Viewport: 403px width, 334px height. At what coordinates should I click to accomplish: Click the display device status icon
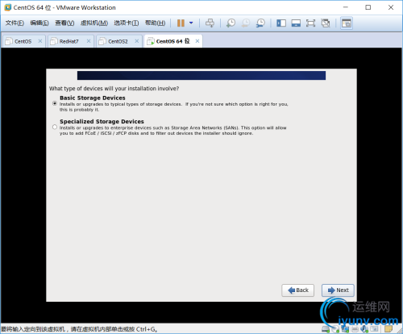click(x=374, y=329)
